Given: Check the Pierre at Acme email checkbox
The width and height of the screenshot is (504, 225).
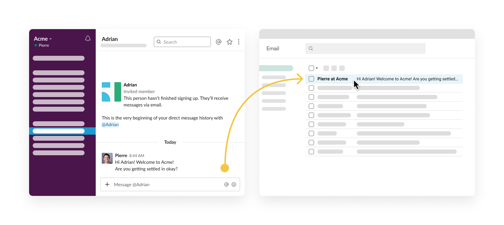Looking at the screenshot, I should tap(311, 79).
